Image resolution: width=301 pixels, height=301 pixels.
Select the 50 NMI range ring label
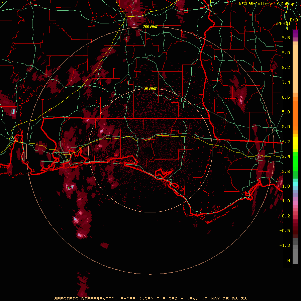point(150,88)
